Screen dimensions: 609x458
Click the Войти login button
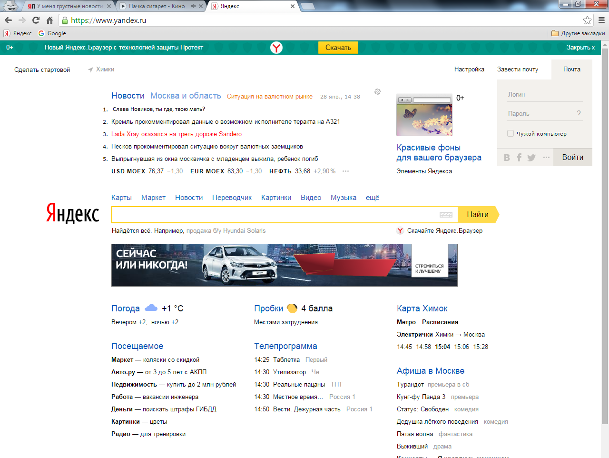573,158
